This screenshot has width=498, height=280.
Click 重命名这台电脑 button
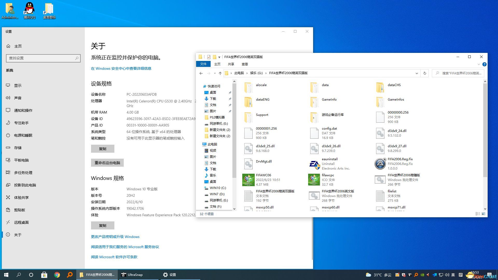pos(107,163)
